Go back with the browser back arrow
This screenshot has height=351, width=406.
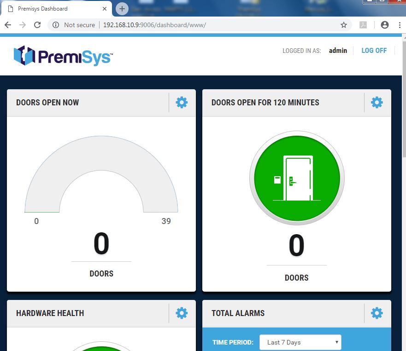pos(8,25)
